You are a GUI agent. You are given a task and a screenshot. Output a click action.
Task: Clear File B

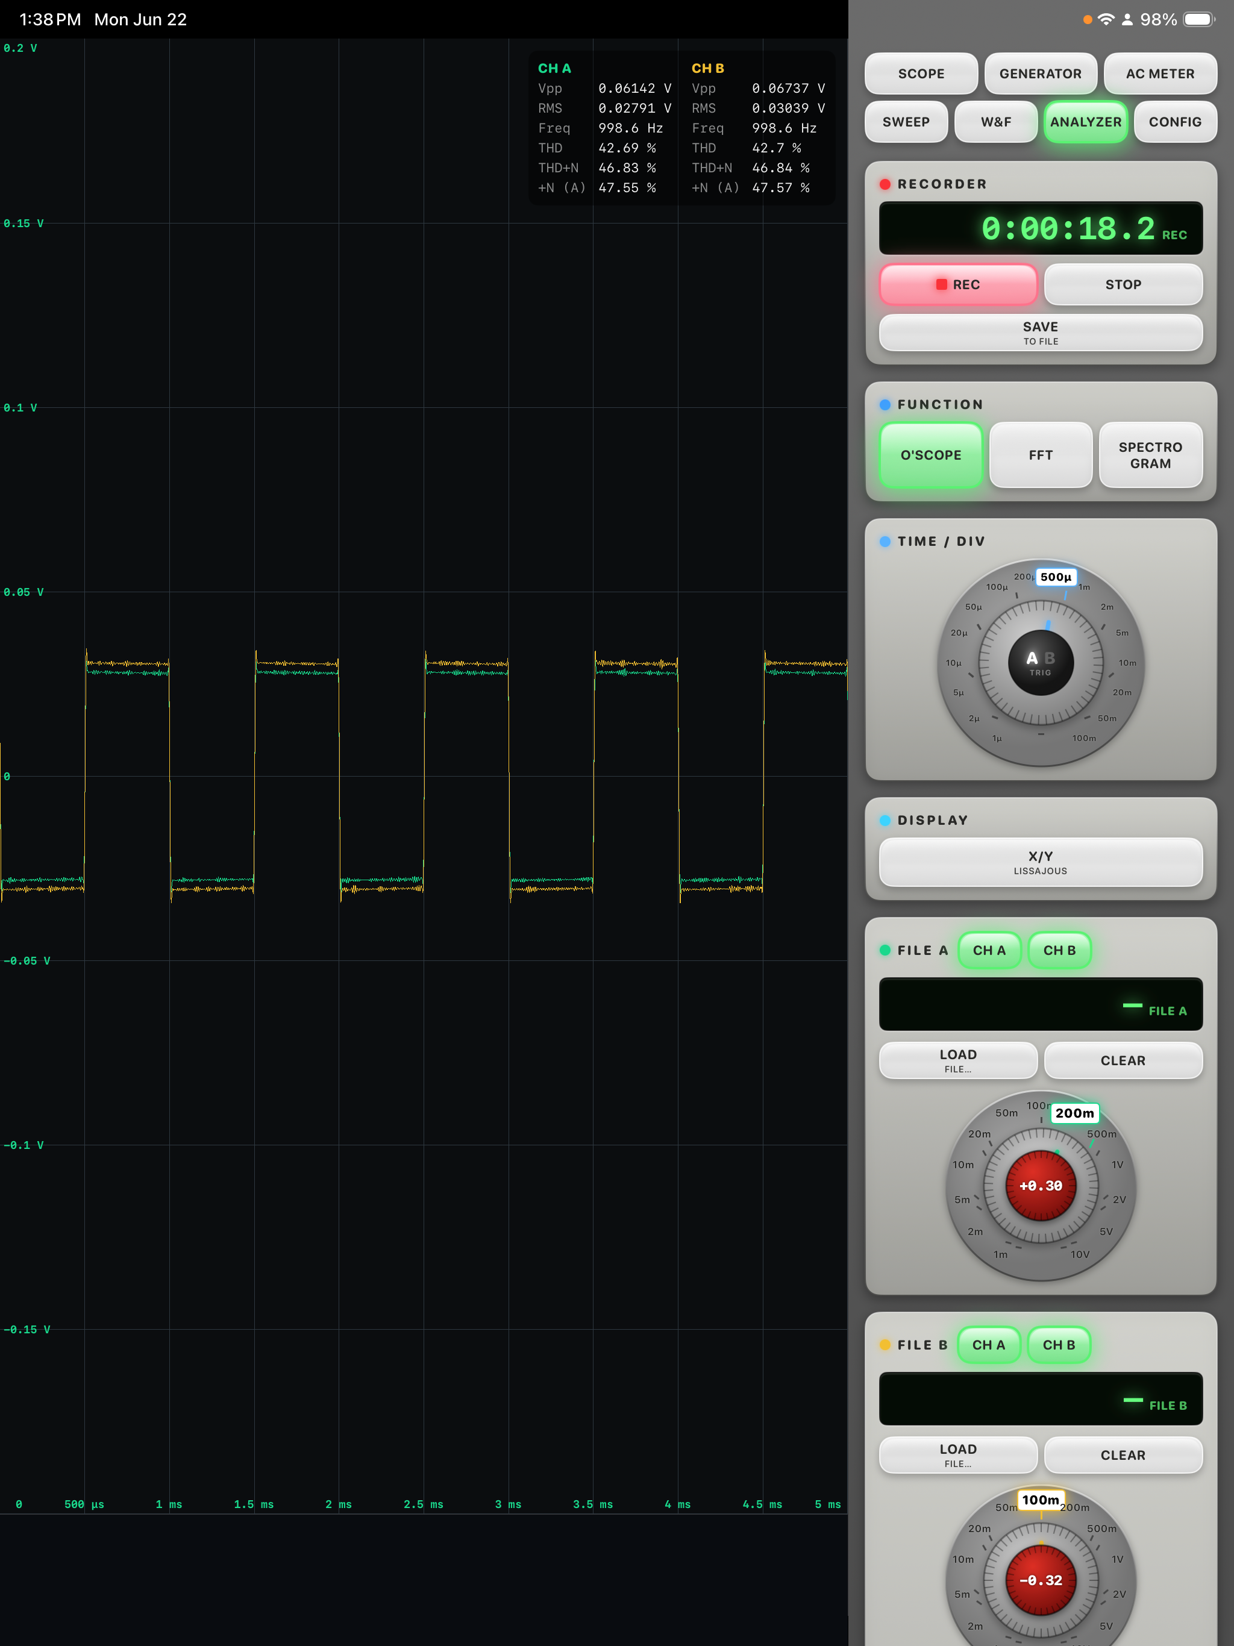click(x=1123, y=1455)
